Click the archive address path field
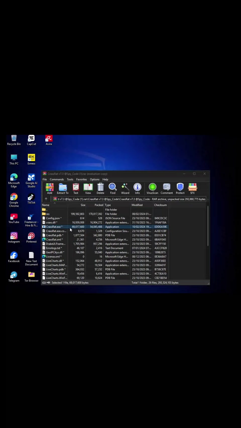The width and height of the screenshot is (241, 428). coord(129,199)
